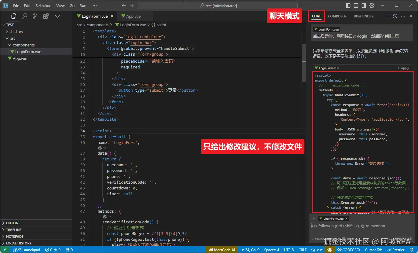Screen dimensions: 418x253
Task: Open CODEGEEX status bar item
Action: pos(349,250)
